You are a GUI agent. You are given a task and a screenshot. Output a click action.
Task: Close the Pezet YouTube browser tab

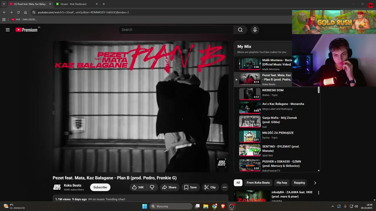pyautogui.click(x=50, y=4)
